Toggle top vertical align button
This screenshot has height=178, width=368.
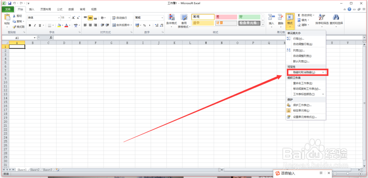tap(85, 18)
